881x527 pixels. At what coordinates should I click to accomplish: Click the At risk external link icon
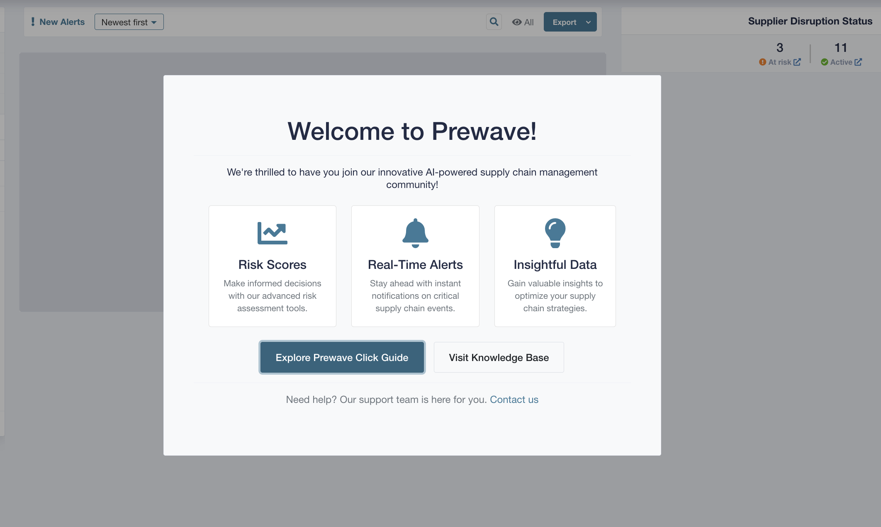point(797,62)
